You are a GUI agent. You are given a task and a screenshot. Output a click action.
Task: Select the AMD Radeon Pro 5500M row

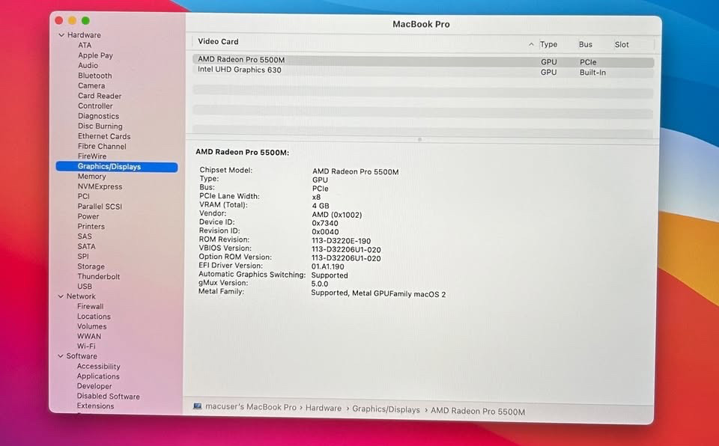(423, 61)
